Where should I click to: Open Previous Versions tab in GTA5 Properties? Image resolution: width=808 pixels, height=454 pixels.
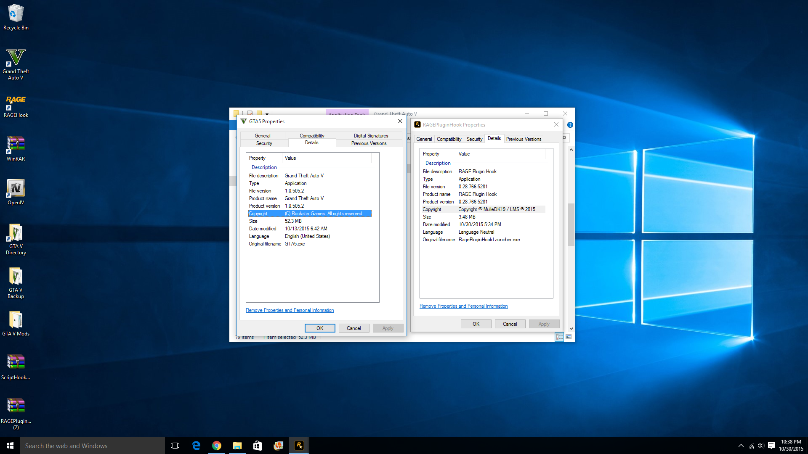(369, 143)
